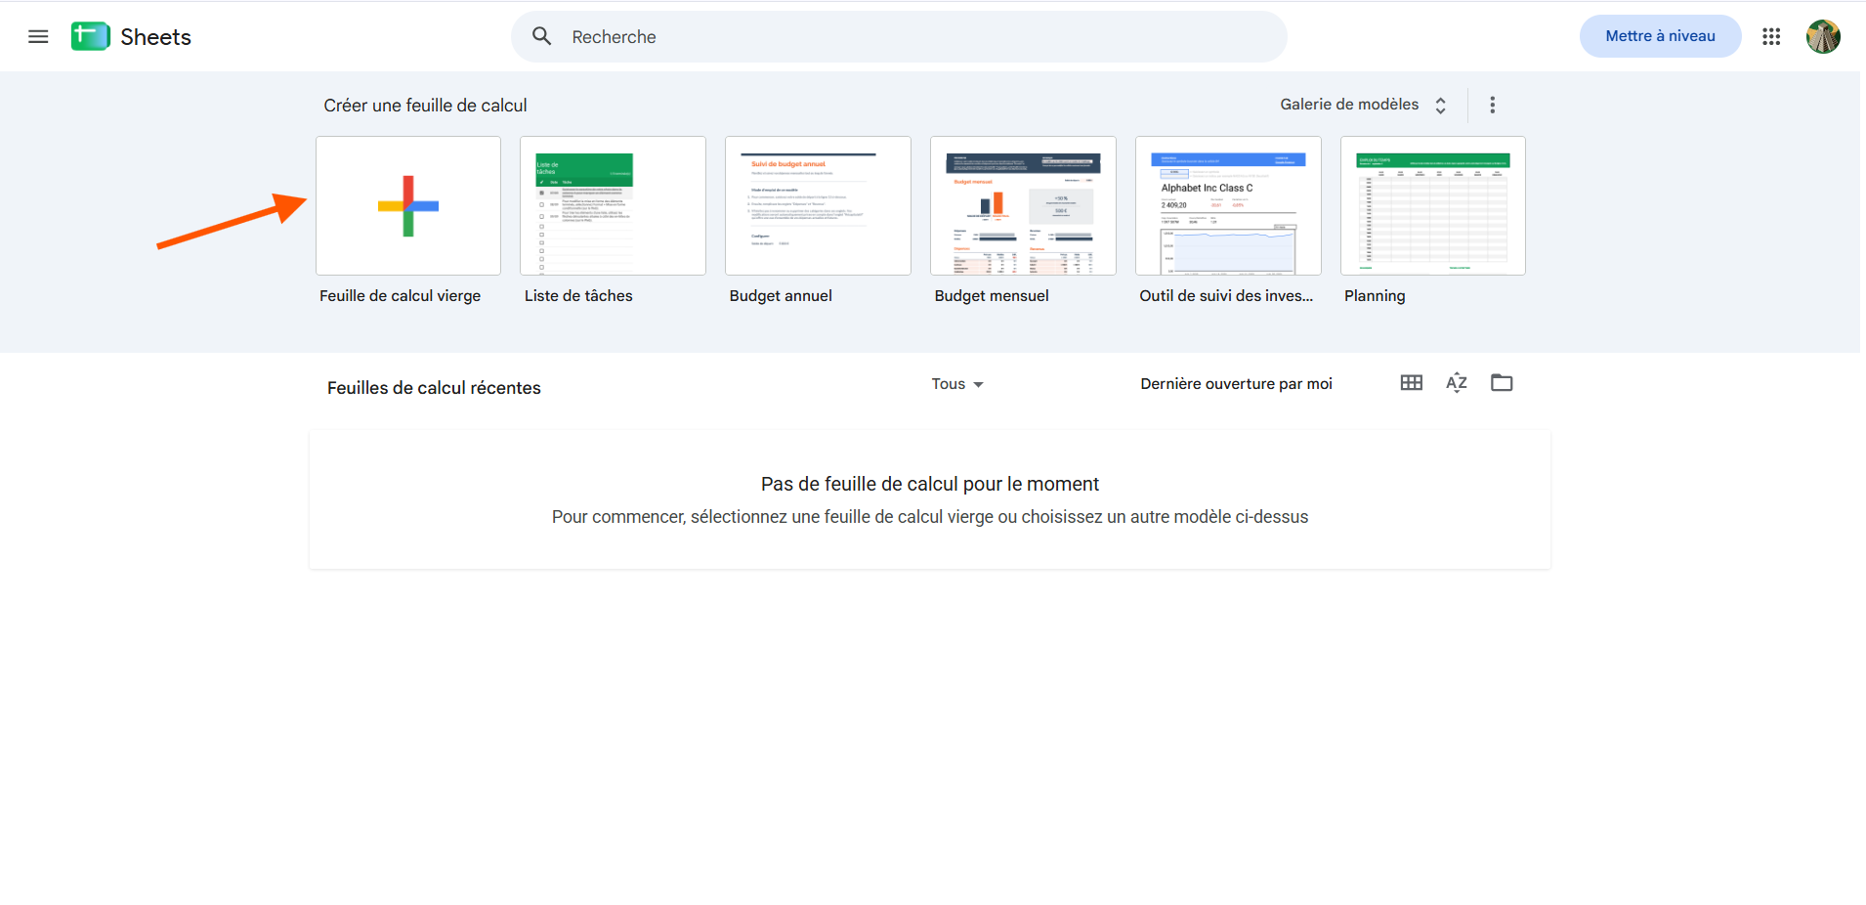Open the Google apps grid
Image resolution: width=1866 pixels, height=905 pixels.
coord(1771,36)
